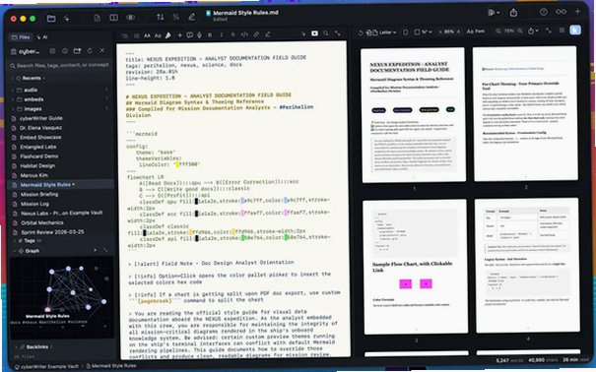Open Sprint Review 2026-03-25 file
Image resolution: width=596 pixels, height=372 pixels.
point(52,232)
